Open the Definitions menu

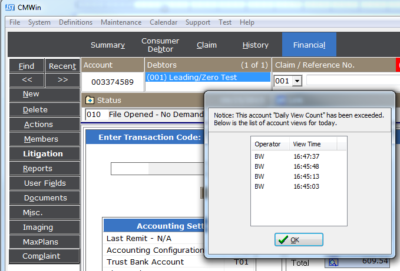(75, 22)
